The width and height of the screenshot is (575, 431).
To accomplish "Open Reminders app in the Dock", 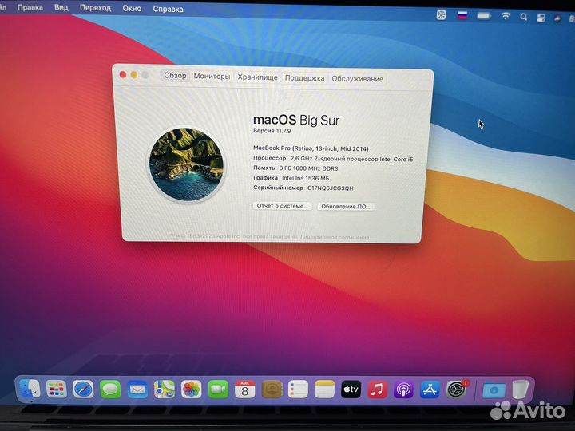I will point(298,389).
